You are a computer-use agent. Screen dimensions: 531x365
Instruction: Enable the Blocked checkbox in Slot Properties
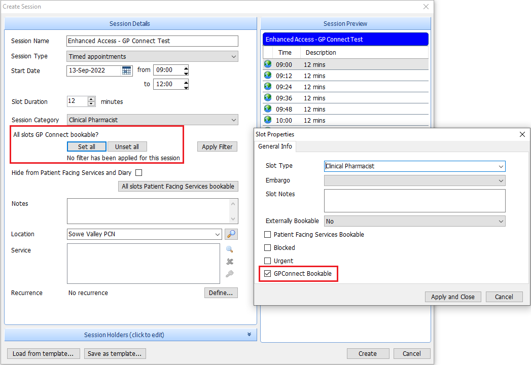tap(268, 248)
